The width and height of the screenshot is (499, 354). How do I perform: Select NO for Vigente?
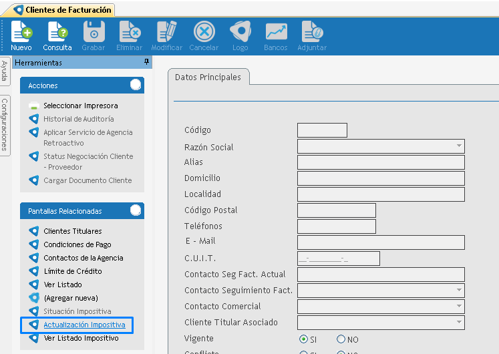(x=341, y=339)
